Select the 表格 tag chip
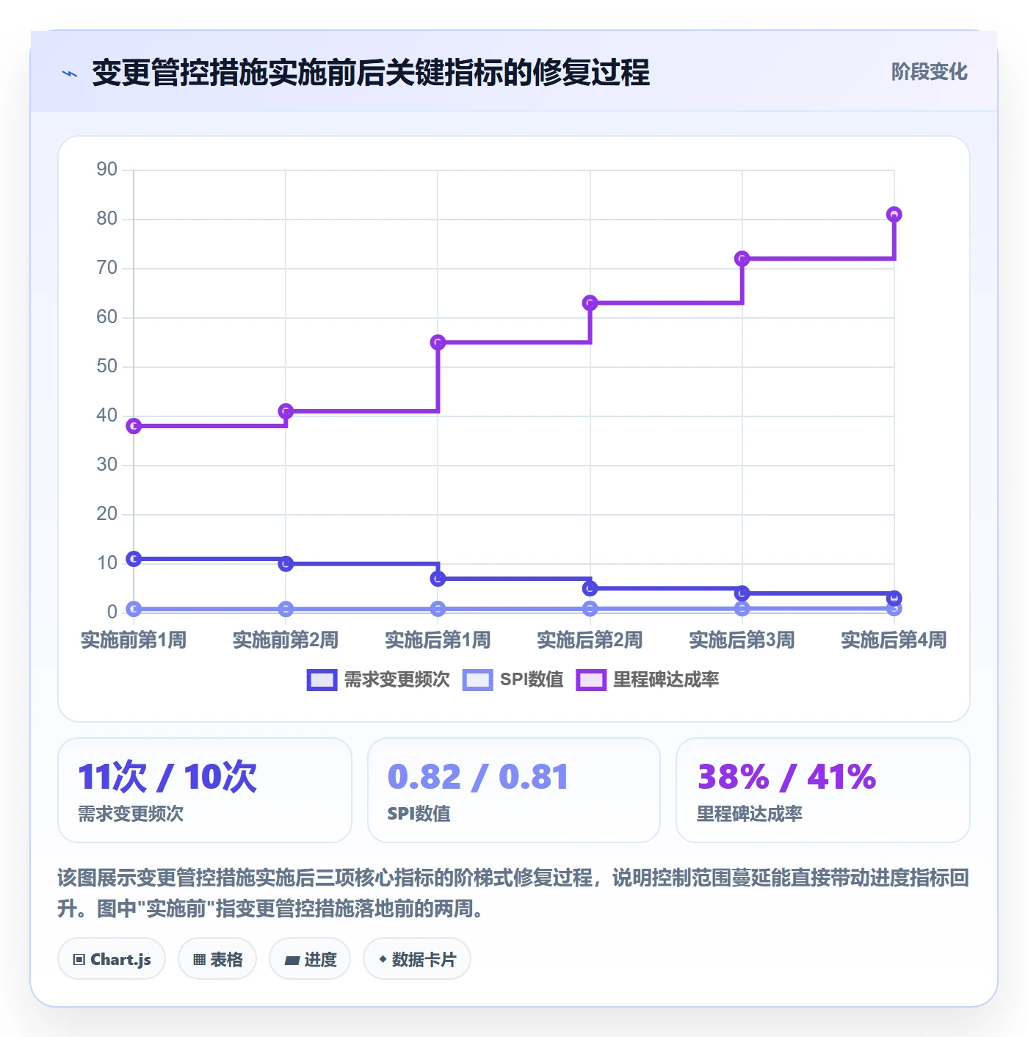 pos(217,958)
